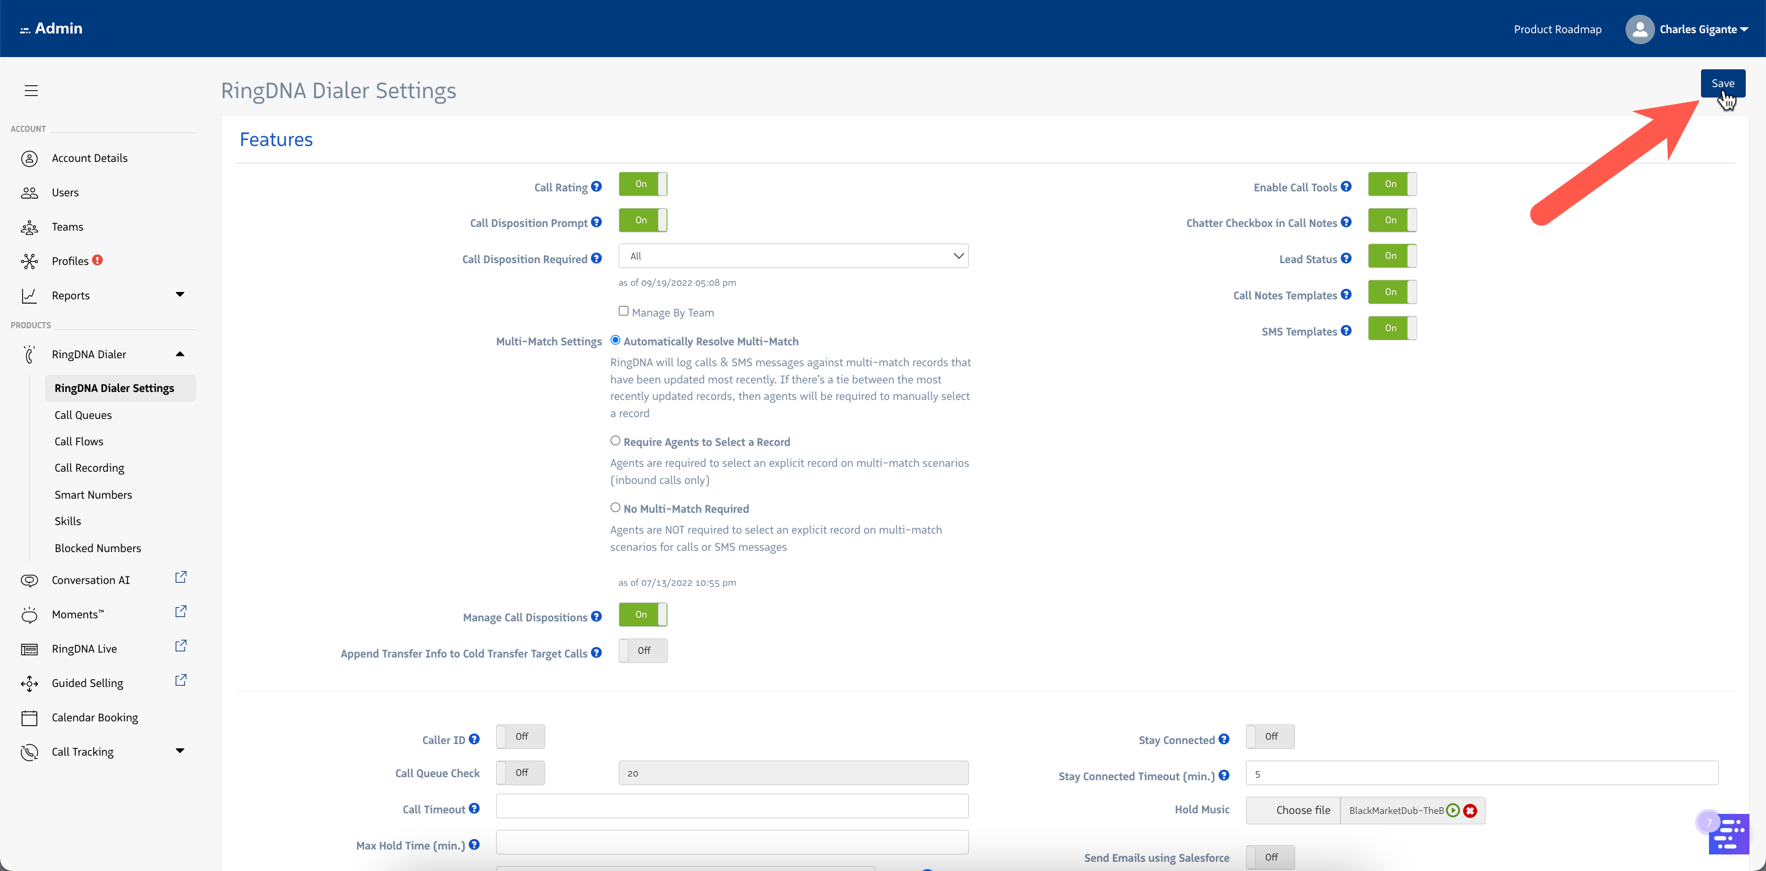Open Conversation AI external link icon

coord(180,577)
